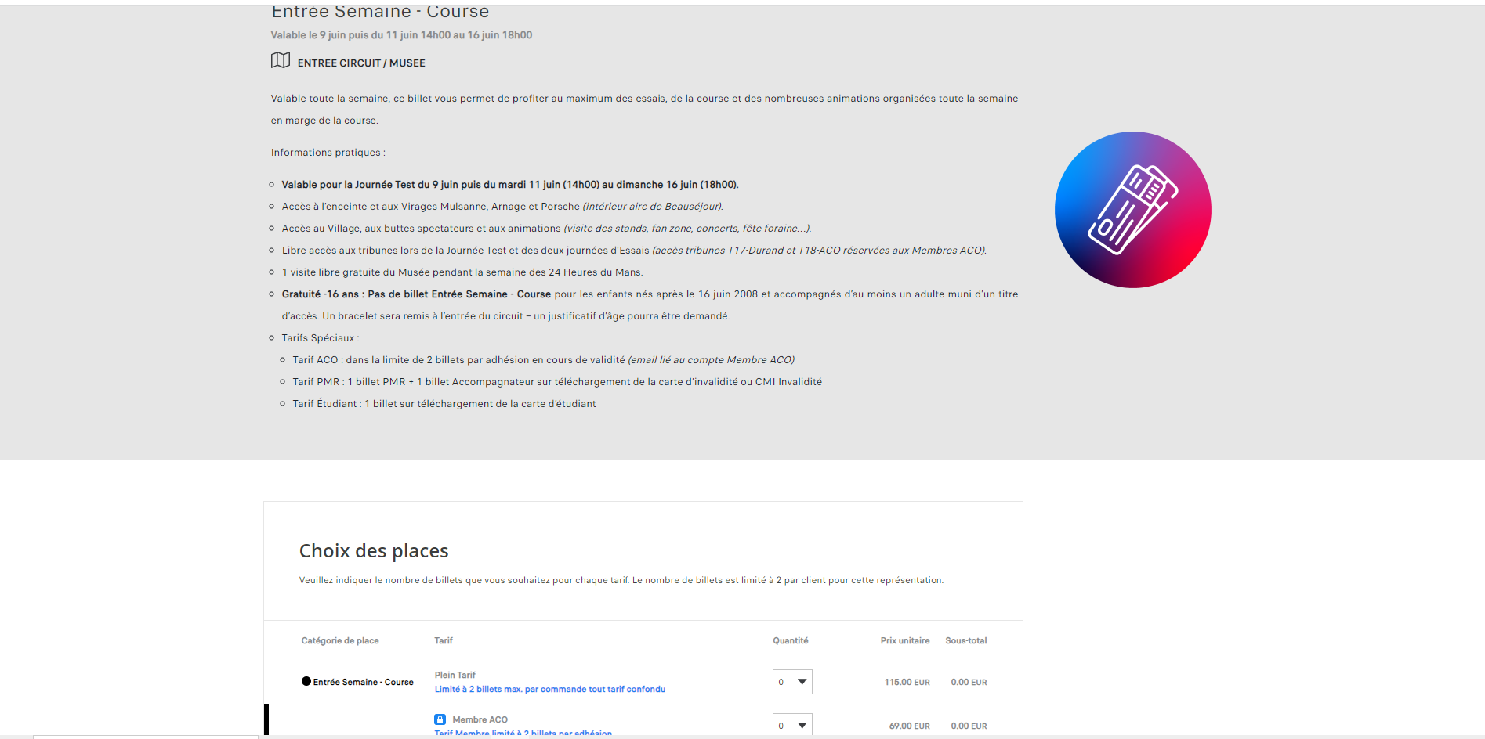Click the 'Tarifs Spéciaux :' bullet

(321, 338)
